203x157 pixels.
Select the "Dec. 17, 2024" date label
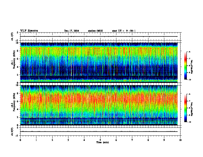click(72, 31)
